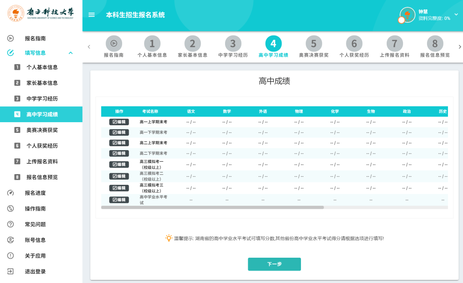Collapse the 填写信息 sidebar section
Image resolution: width=463 pixels, height=283 pixels.
click(71, 53)
